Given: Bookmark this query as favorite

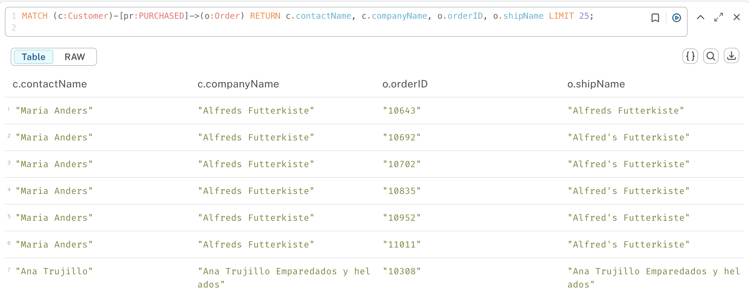Looking at the screenshot, I should tap(655, 18).
